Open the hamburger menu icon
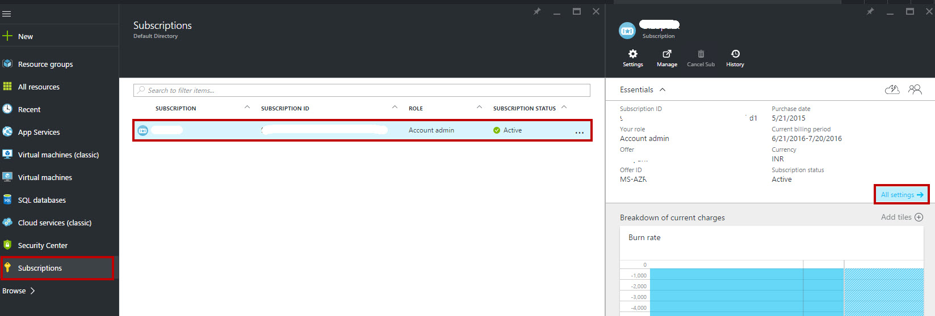The image size is (935, 316). 7,14
